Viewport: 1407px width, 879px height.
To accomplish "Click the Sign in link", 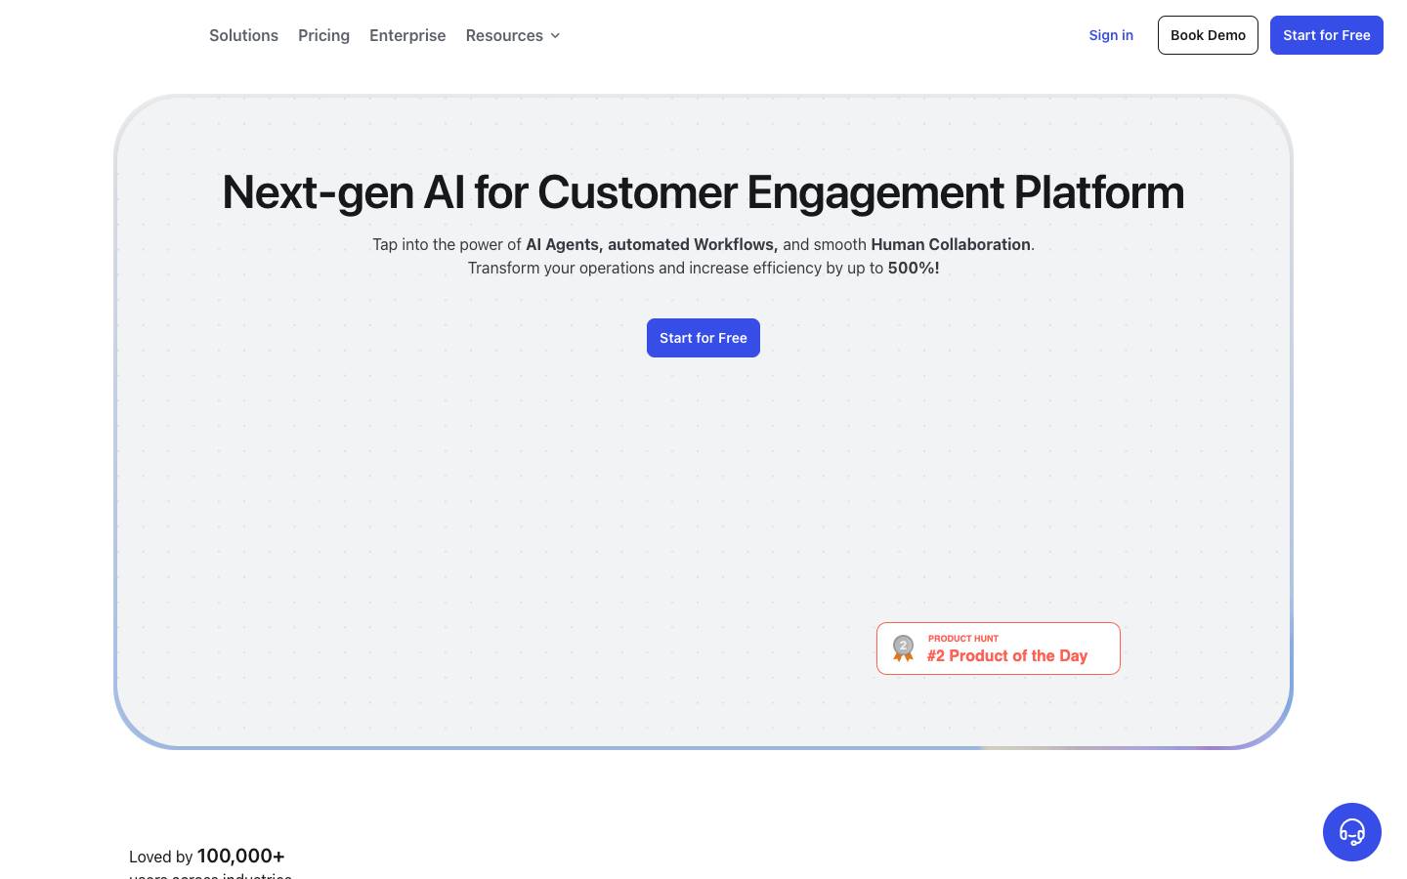I will pos(1111,35).
